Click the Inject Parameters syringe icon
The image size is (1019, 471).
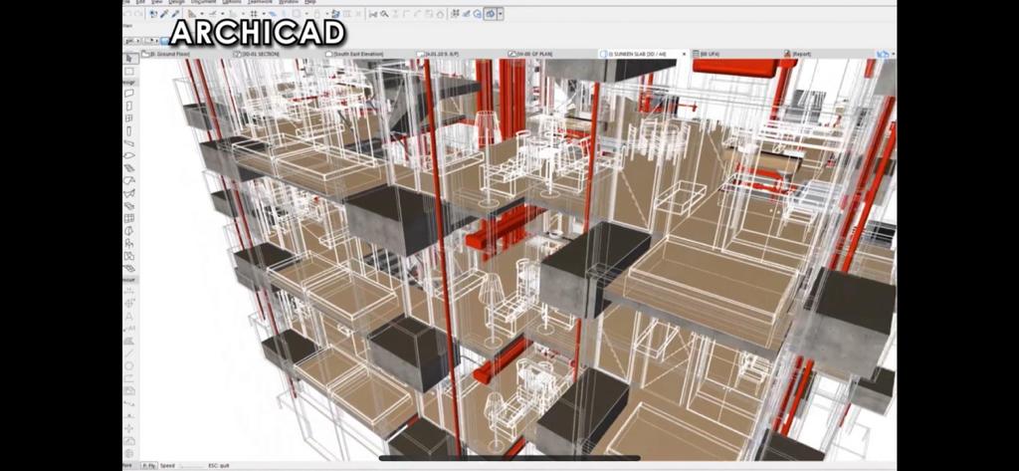(x=175, y=14)
